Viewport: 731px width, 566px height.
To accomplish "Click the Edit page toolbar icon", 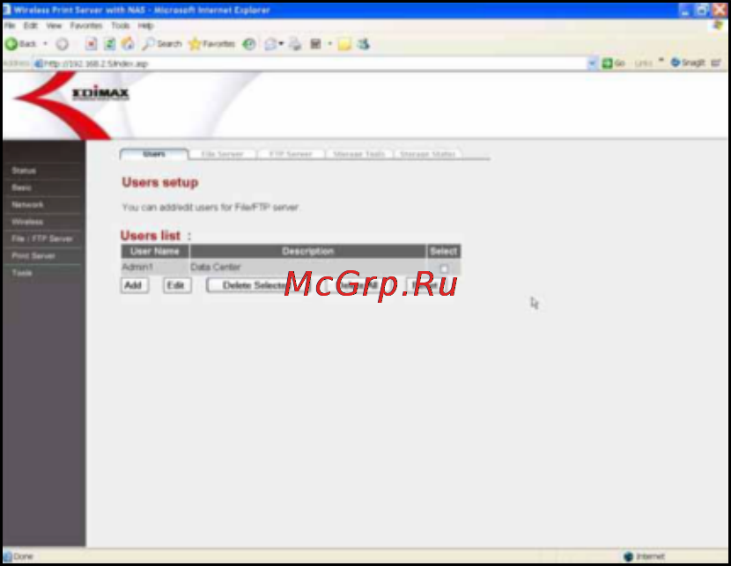I will 315,44.
